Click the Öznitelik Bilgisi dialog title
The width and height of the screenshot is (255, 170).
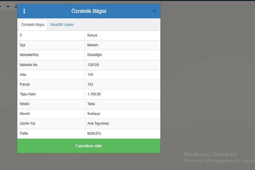[89, 11]
